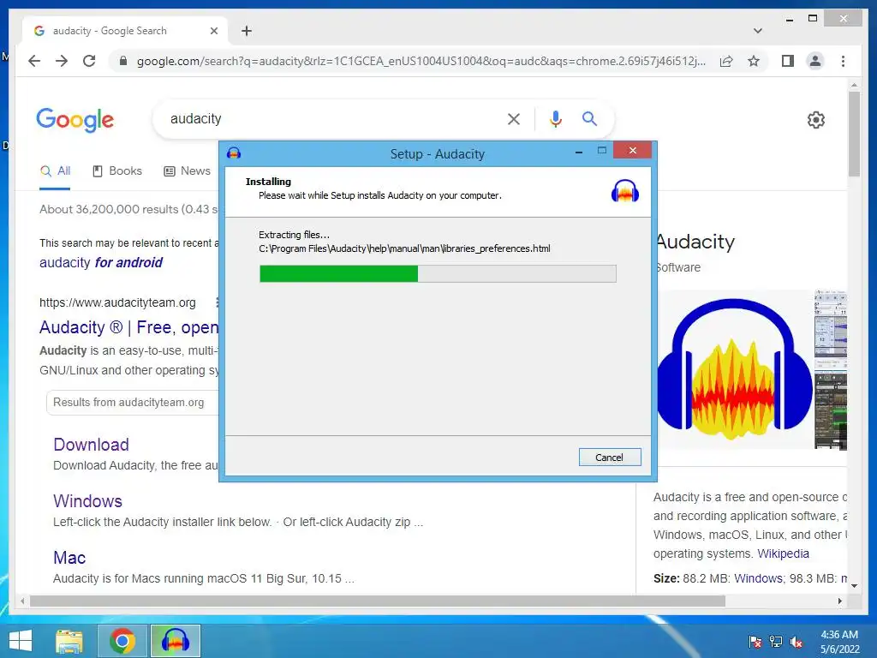The height and width of the screenshot is (658, 877).
Task: Open Chrome profile avatar
Action: coord(815,61)
